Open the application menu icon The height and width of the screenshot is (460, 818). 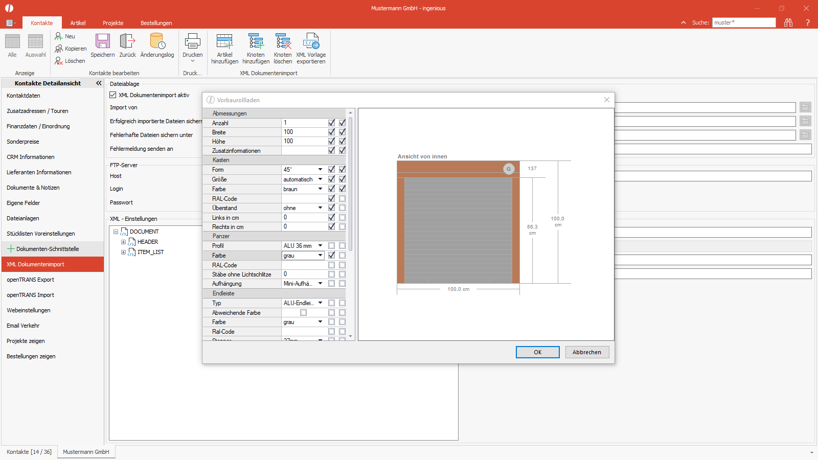coord(10,23)
